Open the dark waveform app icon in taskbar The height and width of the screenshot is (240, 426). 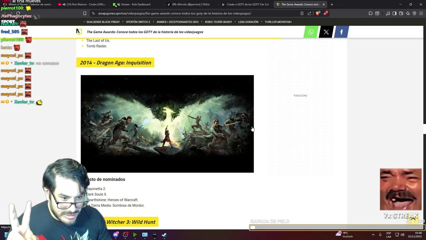tap(154, 235)
